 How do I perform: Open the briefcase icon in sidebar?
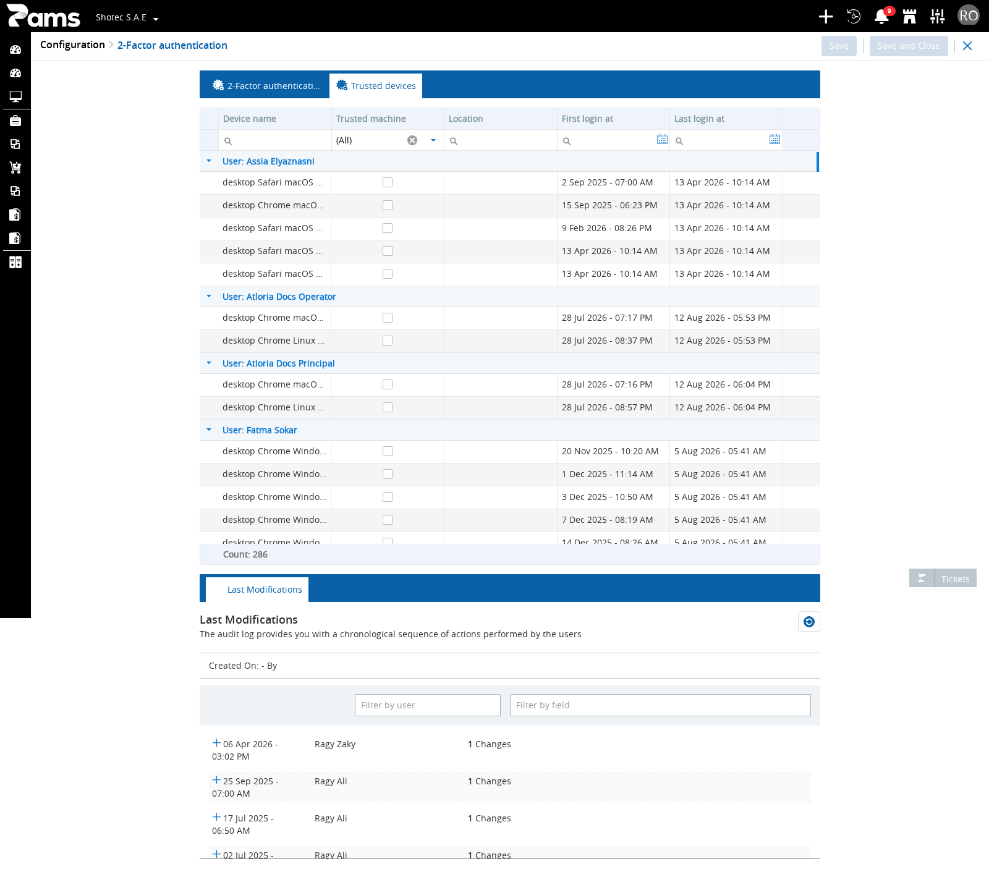click(x=15, y=121)
